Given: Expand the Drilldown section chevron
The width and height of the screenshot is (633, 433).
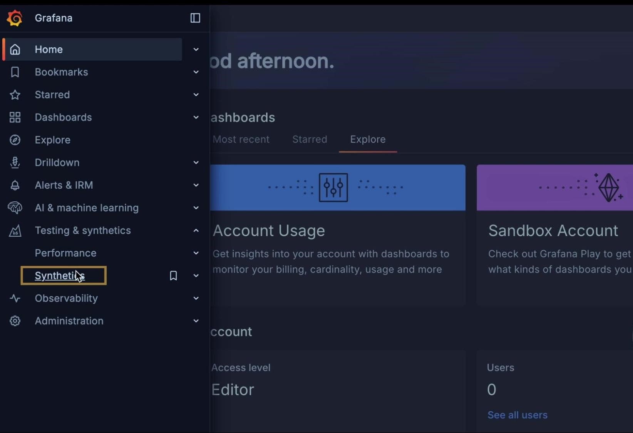Looking at the screenshot, I should click(196, 162).
